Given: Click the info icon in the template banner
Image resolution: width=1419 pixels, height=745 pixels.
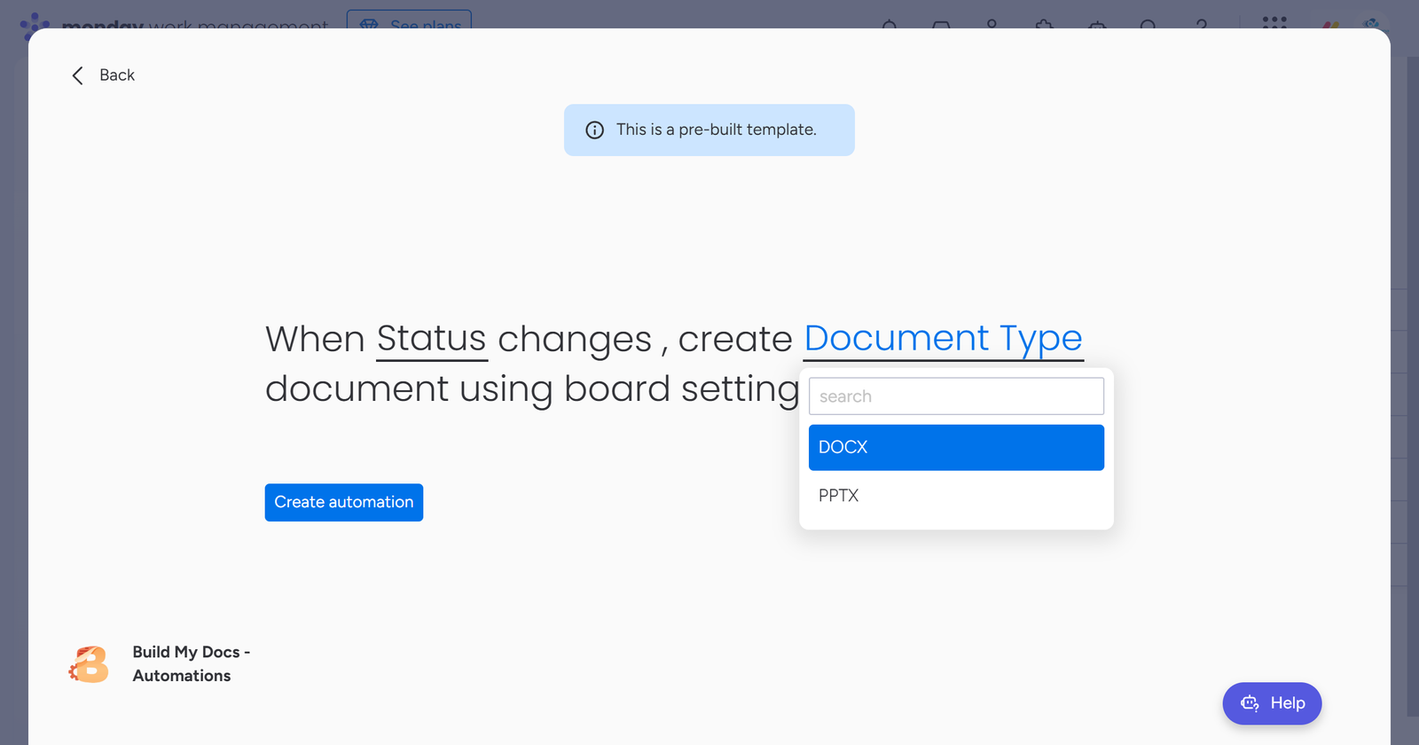Looking at the screenshot, I should click(x=594, y=130).
